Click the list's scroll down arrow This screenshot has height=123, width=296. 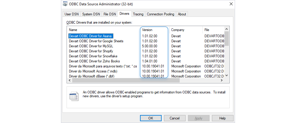[x=227, y=75]
